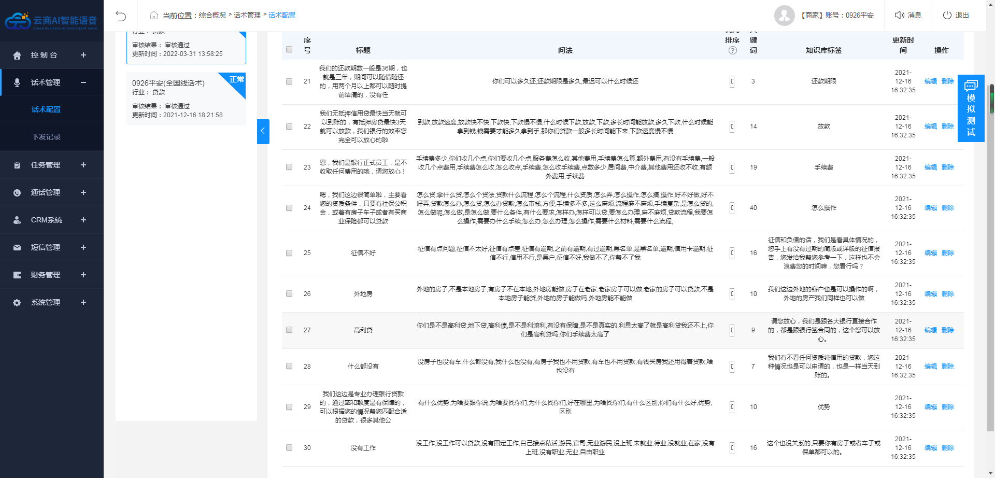Viewport: 995px width, 478px height.
Task: Click the back arrow icon in header
Action: point(121,16)
